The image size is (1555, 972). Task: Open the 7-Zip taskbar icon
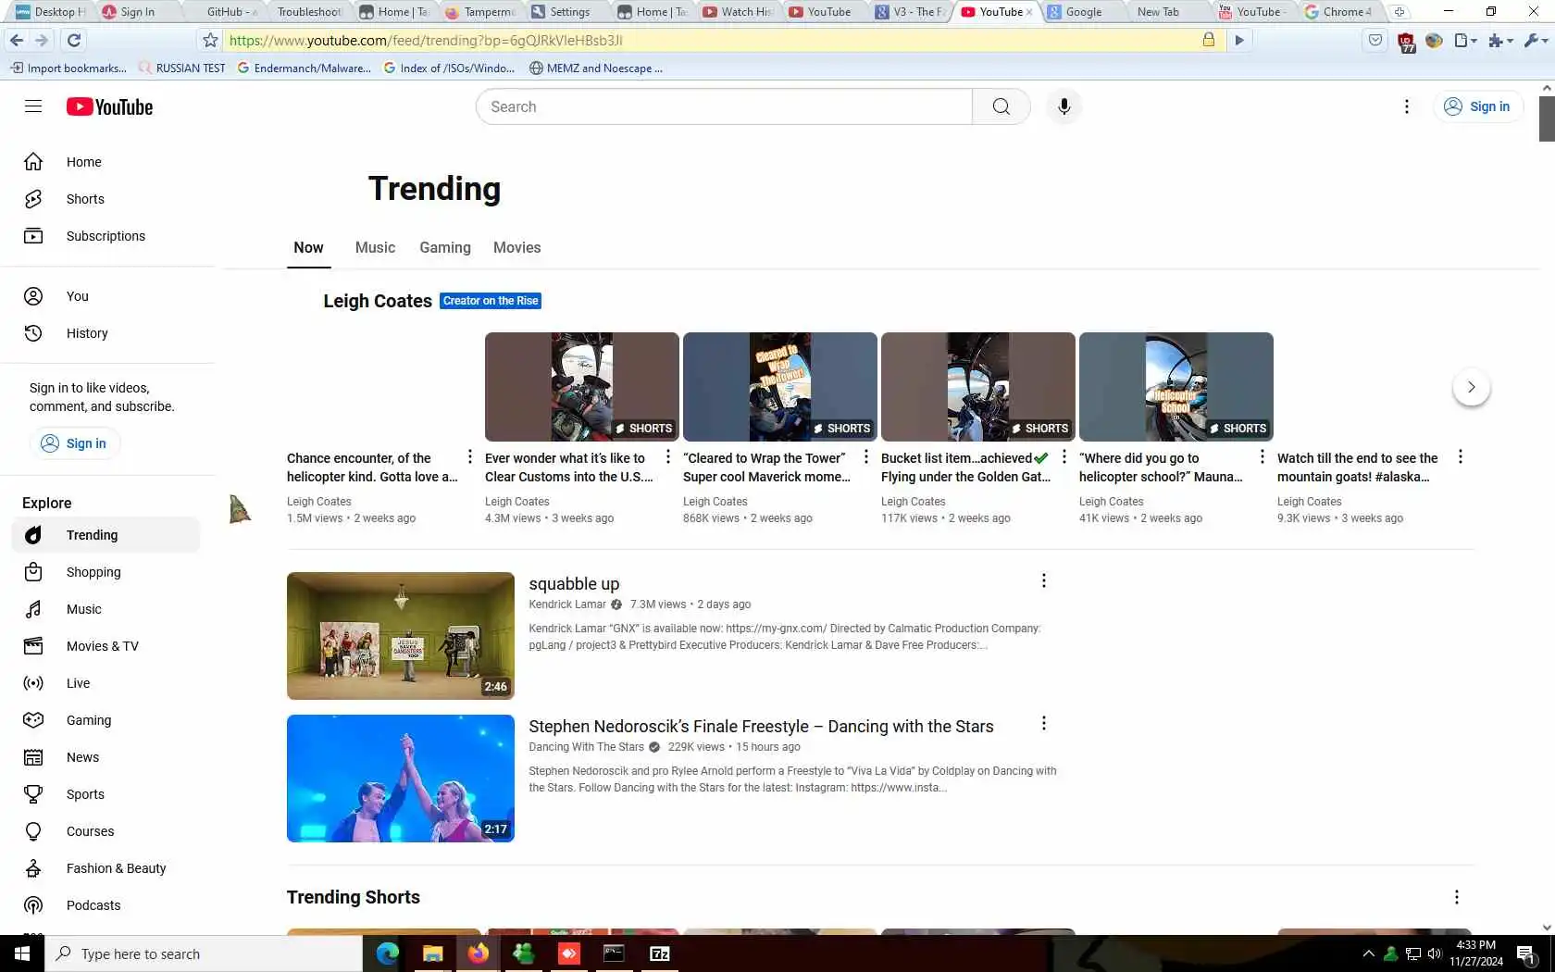click(x=659, y=953)
